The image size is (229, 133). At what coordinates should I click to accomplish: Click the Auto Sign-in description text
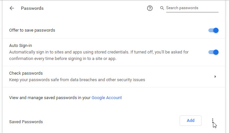pos(98,55)
